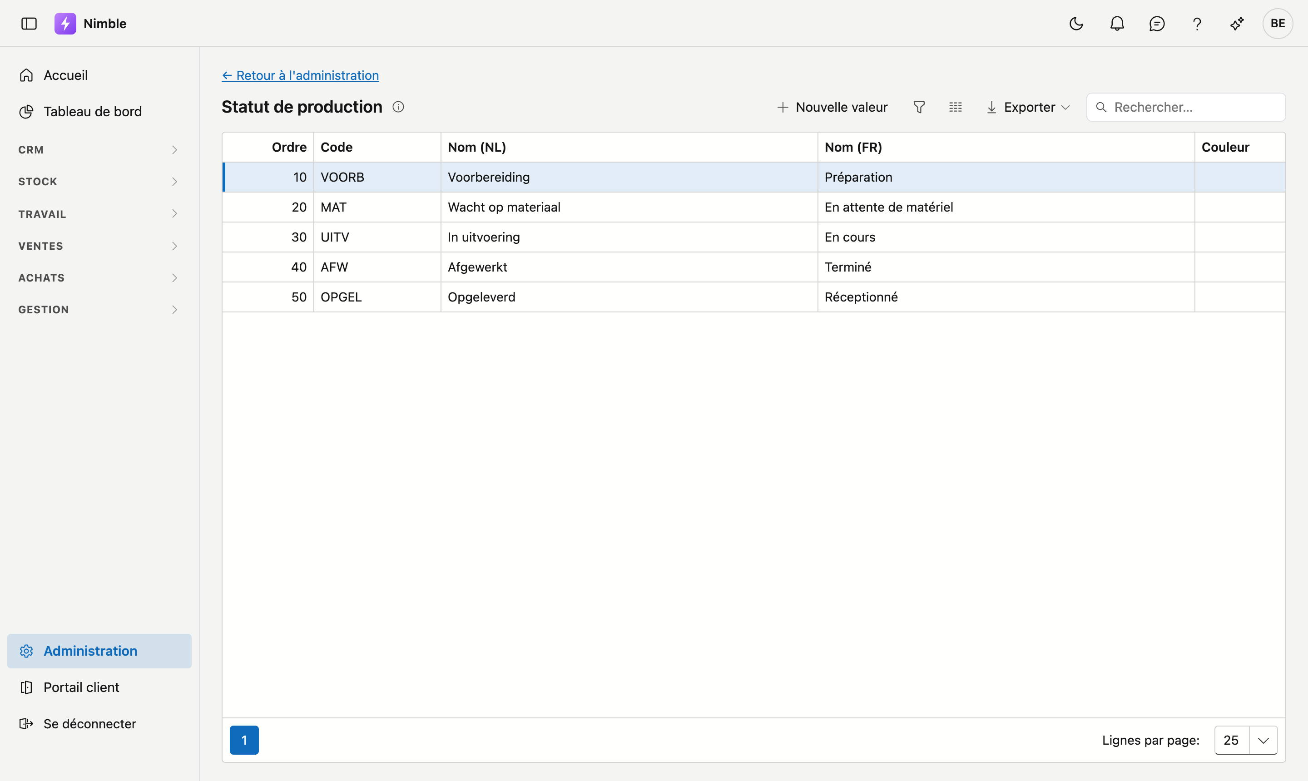This screenshot has height=781, width=1308.
Task: Select Se déconnecter
Action: tap(99, 724)
